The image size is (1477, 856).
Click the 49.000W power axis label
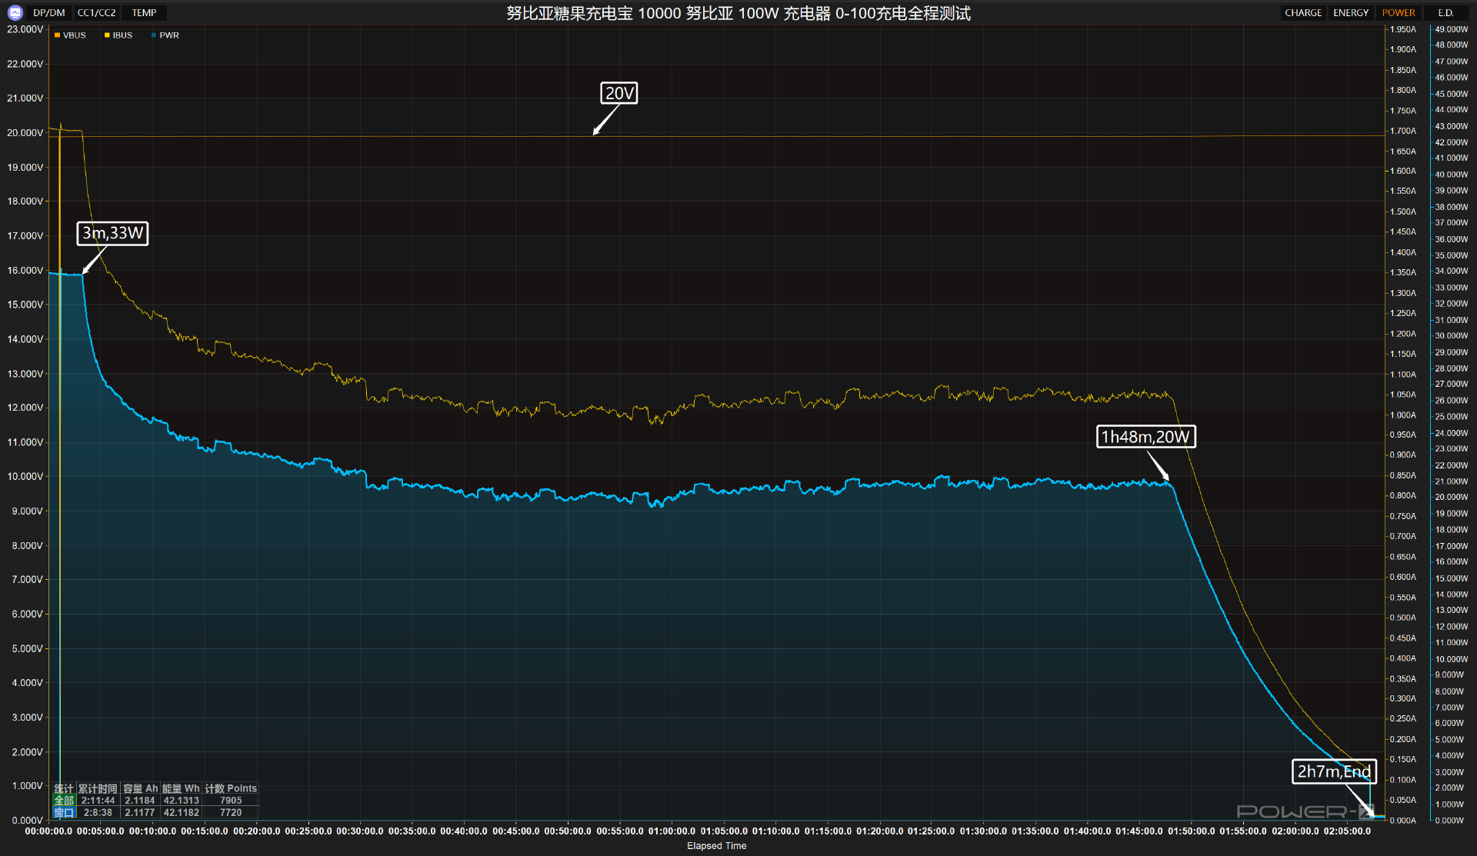pyautogui.click(x=1452, y=29)
